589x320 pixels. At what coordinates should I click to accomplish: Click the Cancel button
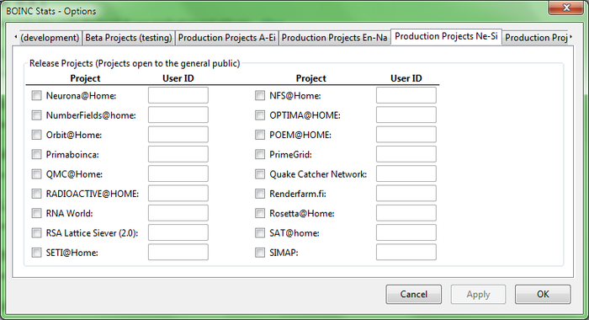click(x=414, y=294)
